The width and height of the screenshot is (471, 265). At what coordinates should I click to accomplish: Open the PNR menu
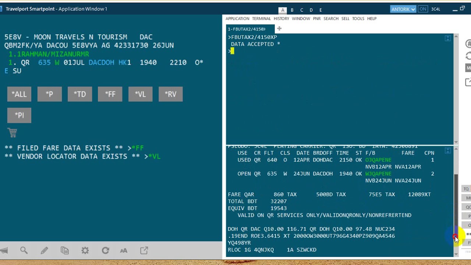317,18
